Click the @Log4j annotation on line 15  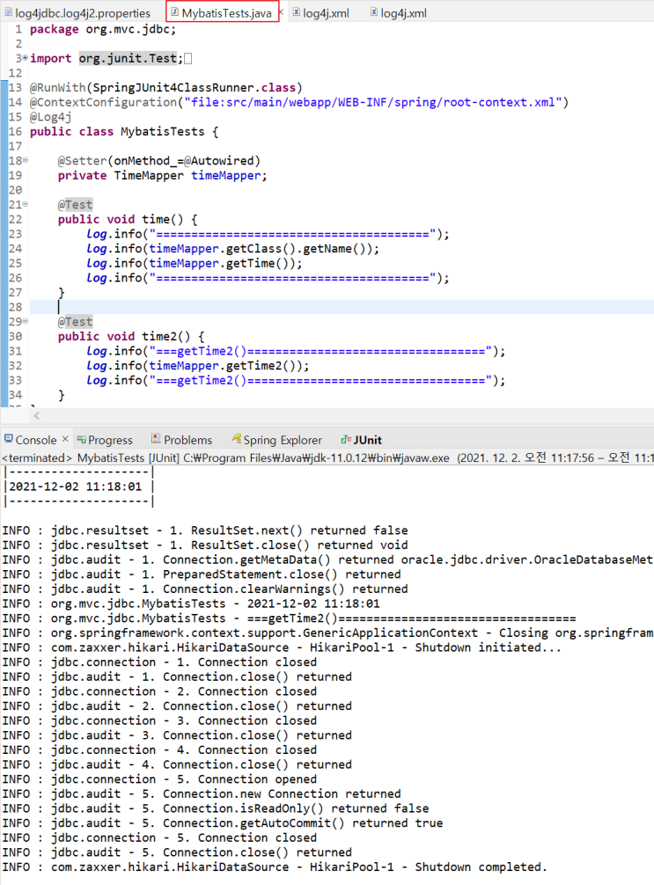click(51, 117)
